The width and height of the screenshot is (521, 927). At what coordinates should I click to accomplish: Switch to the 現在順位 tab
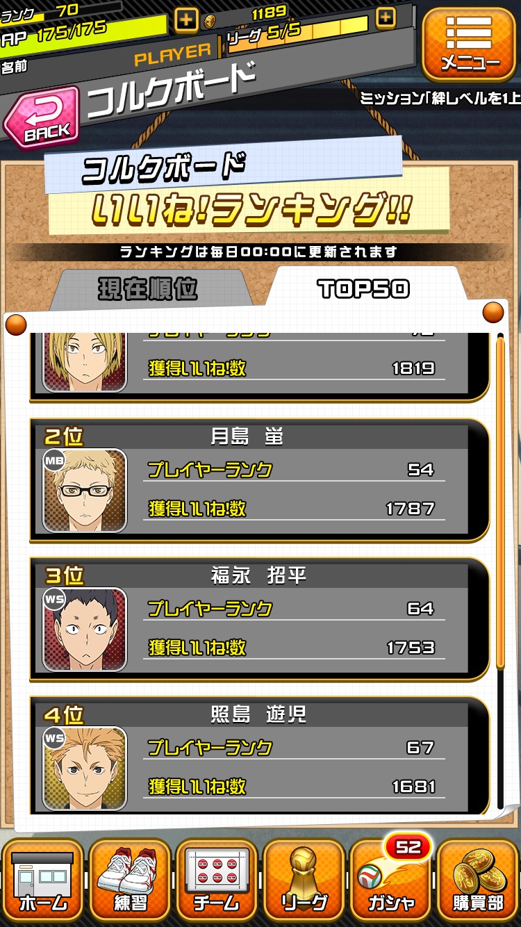click(x=148, y=288)
